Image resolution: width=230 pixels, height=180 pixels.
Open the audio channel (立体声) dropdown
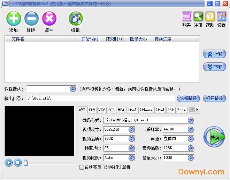pos(191,139)
